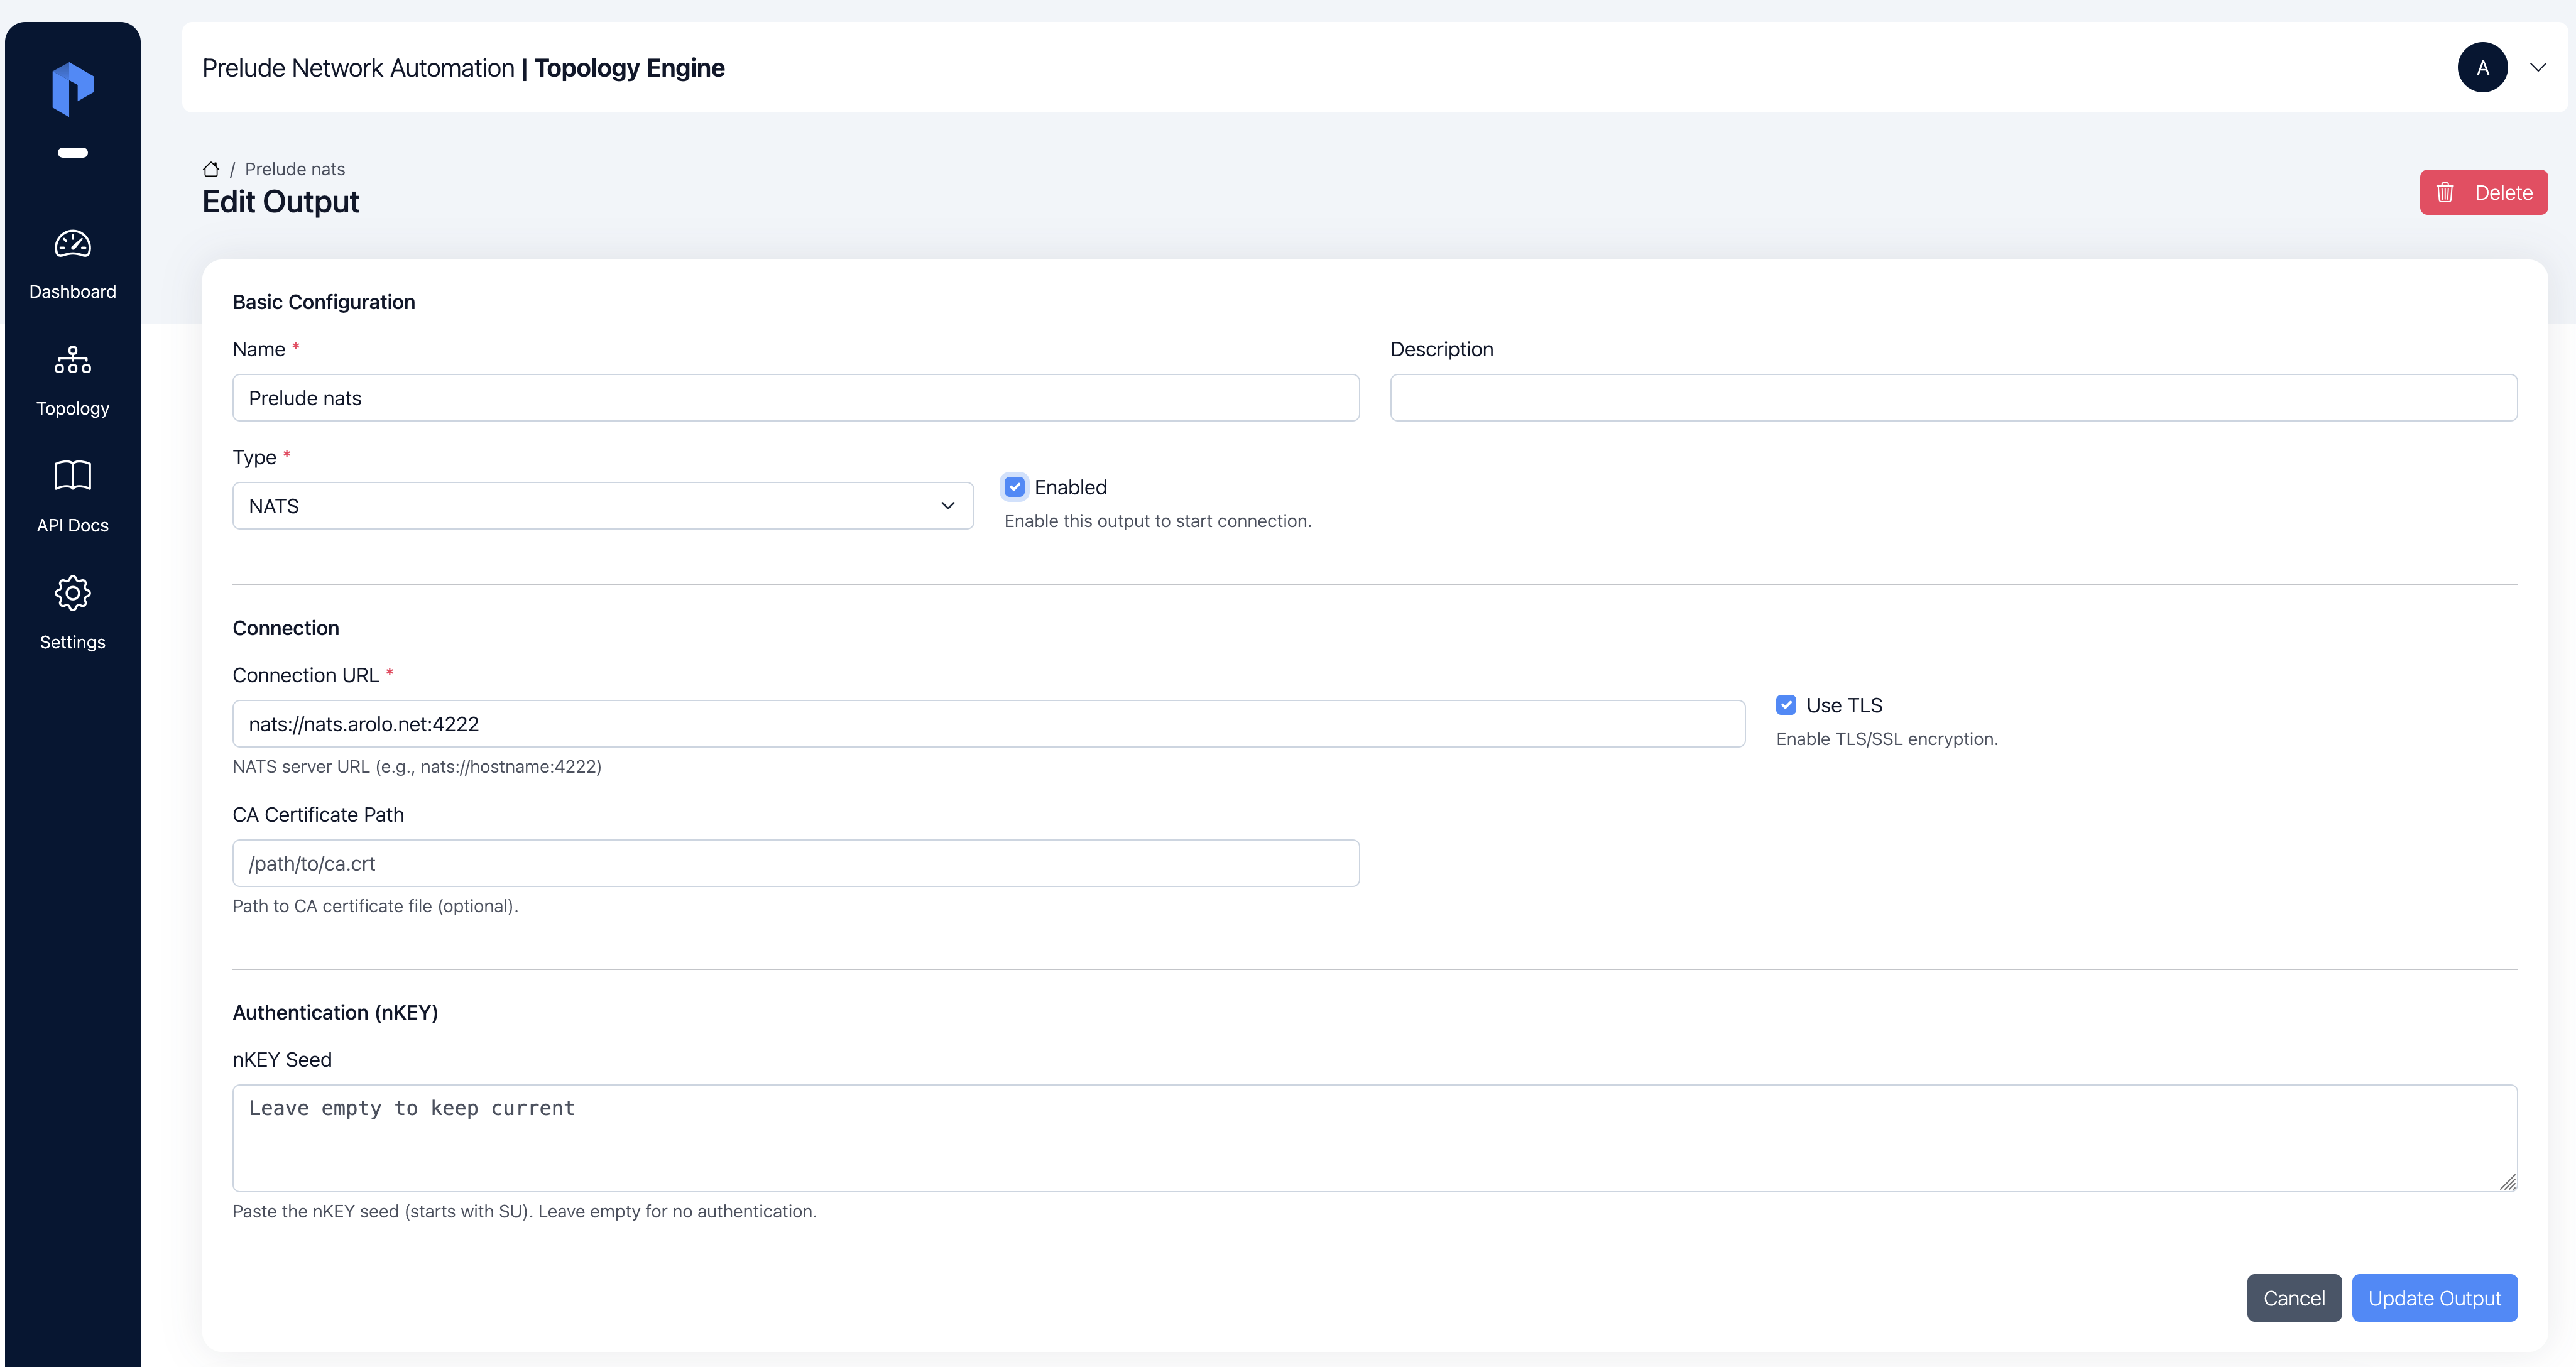Click 'NATS server URL' hint text

[417, 767]
